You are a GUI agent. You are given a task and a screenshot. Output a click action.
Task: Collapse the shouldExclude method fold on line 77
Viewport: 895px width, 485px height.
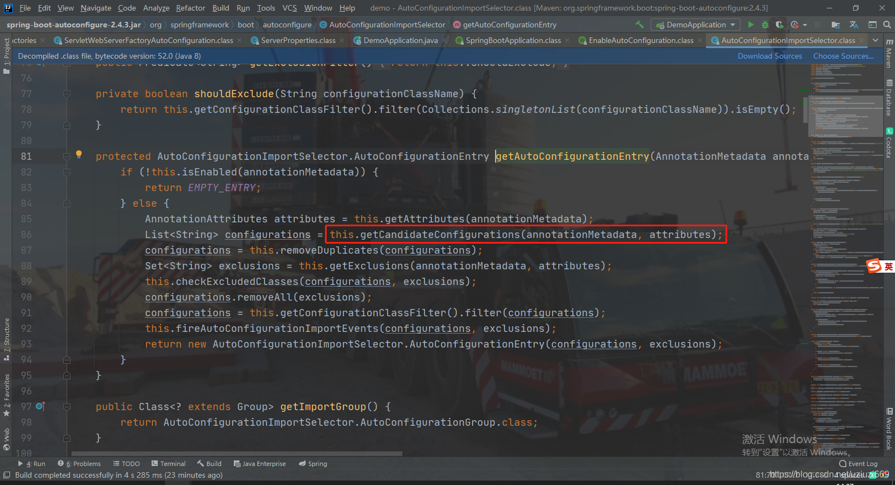pyautogui.click(x=67, y=94)
